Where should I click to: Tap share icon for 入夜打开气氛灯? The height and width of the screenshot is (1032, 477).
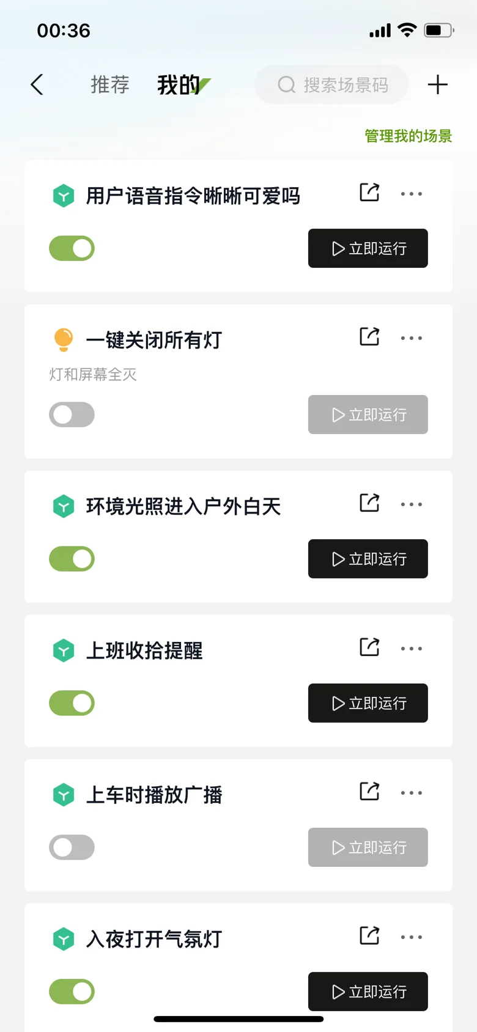[369, 936]
